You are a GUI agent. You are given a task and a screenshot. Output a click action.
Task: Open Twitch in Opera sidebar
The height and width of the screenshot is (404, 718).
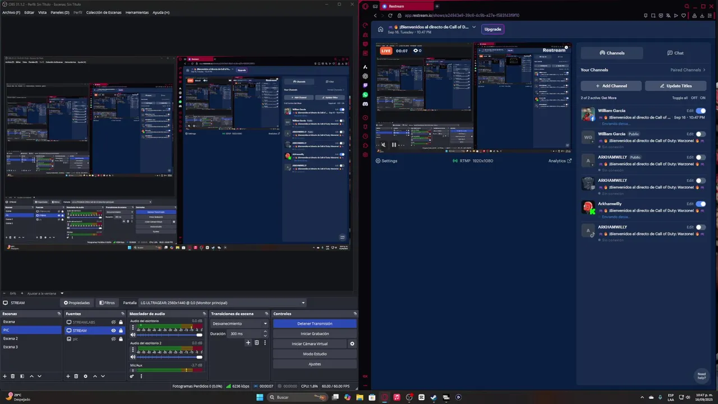[365, 85]
